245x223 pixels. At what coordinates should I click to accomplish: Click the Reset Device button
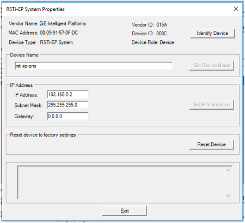212,144
